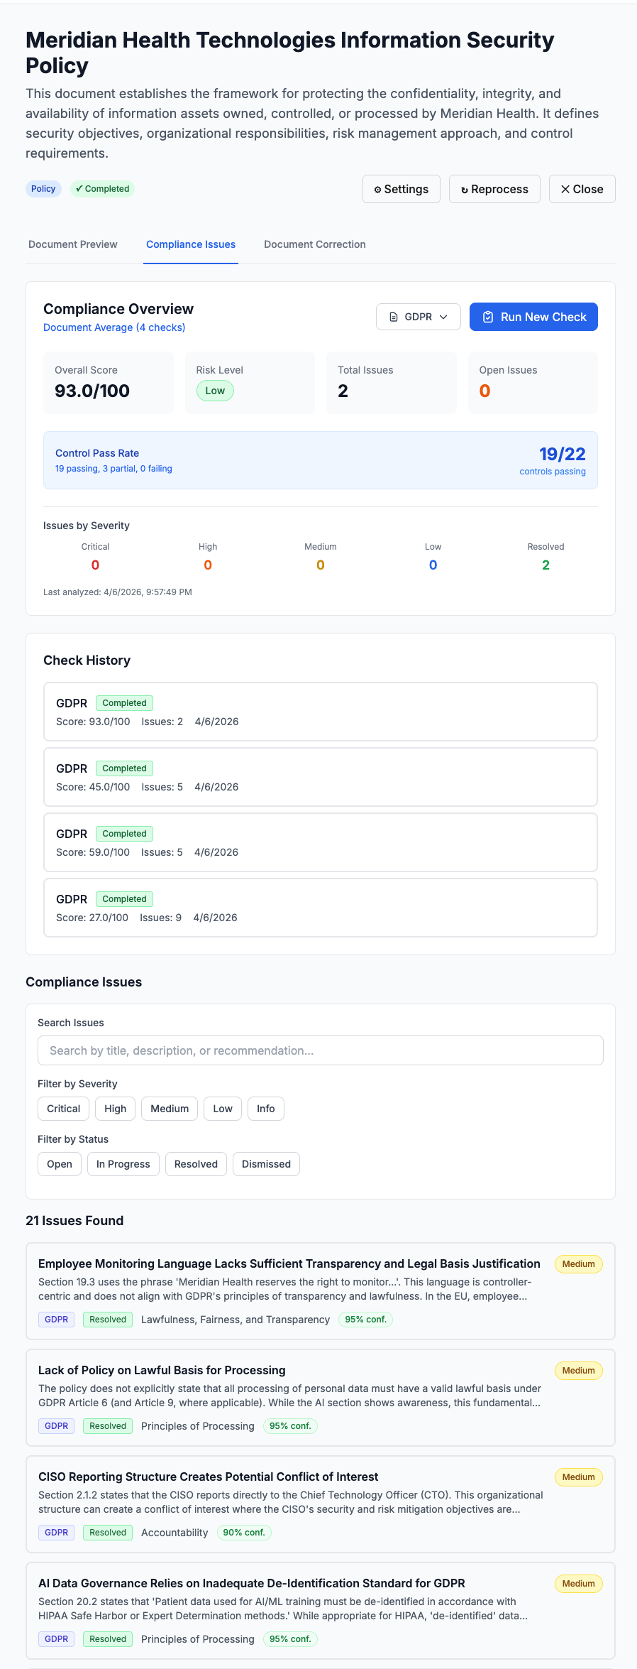Click GDPR tag on AI Data Governance issue

click(57, 1639)
